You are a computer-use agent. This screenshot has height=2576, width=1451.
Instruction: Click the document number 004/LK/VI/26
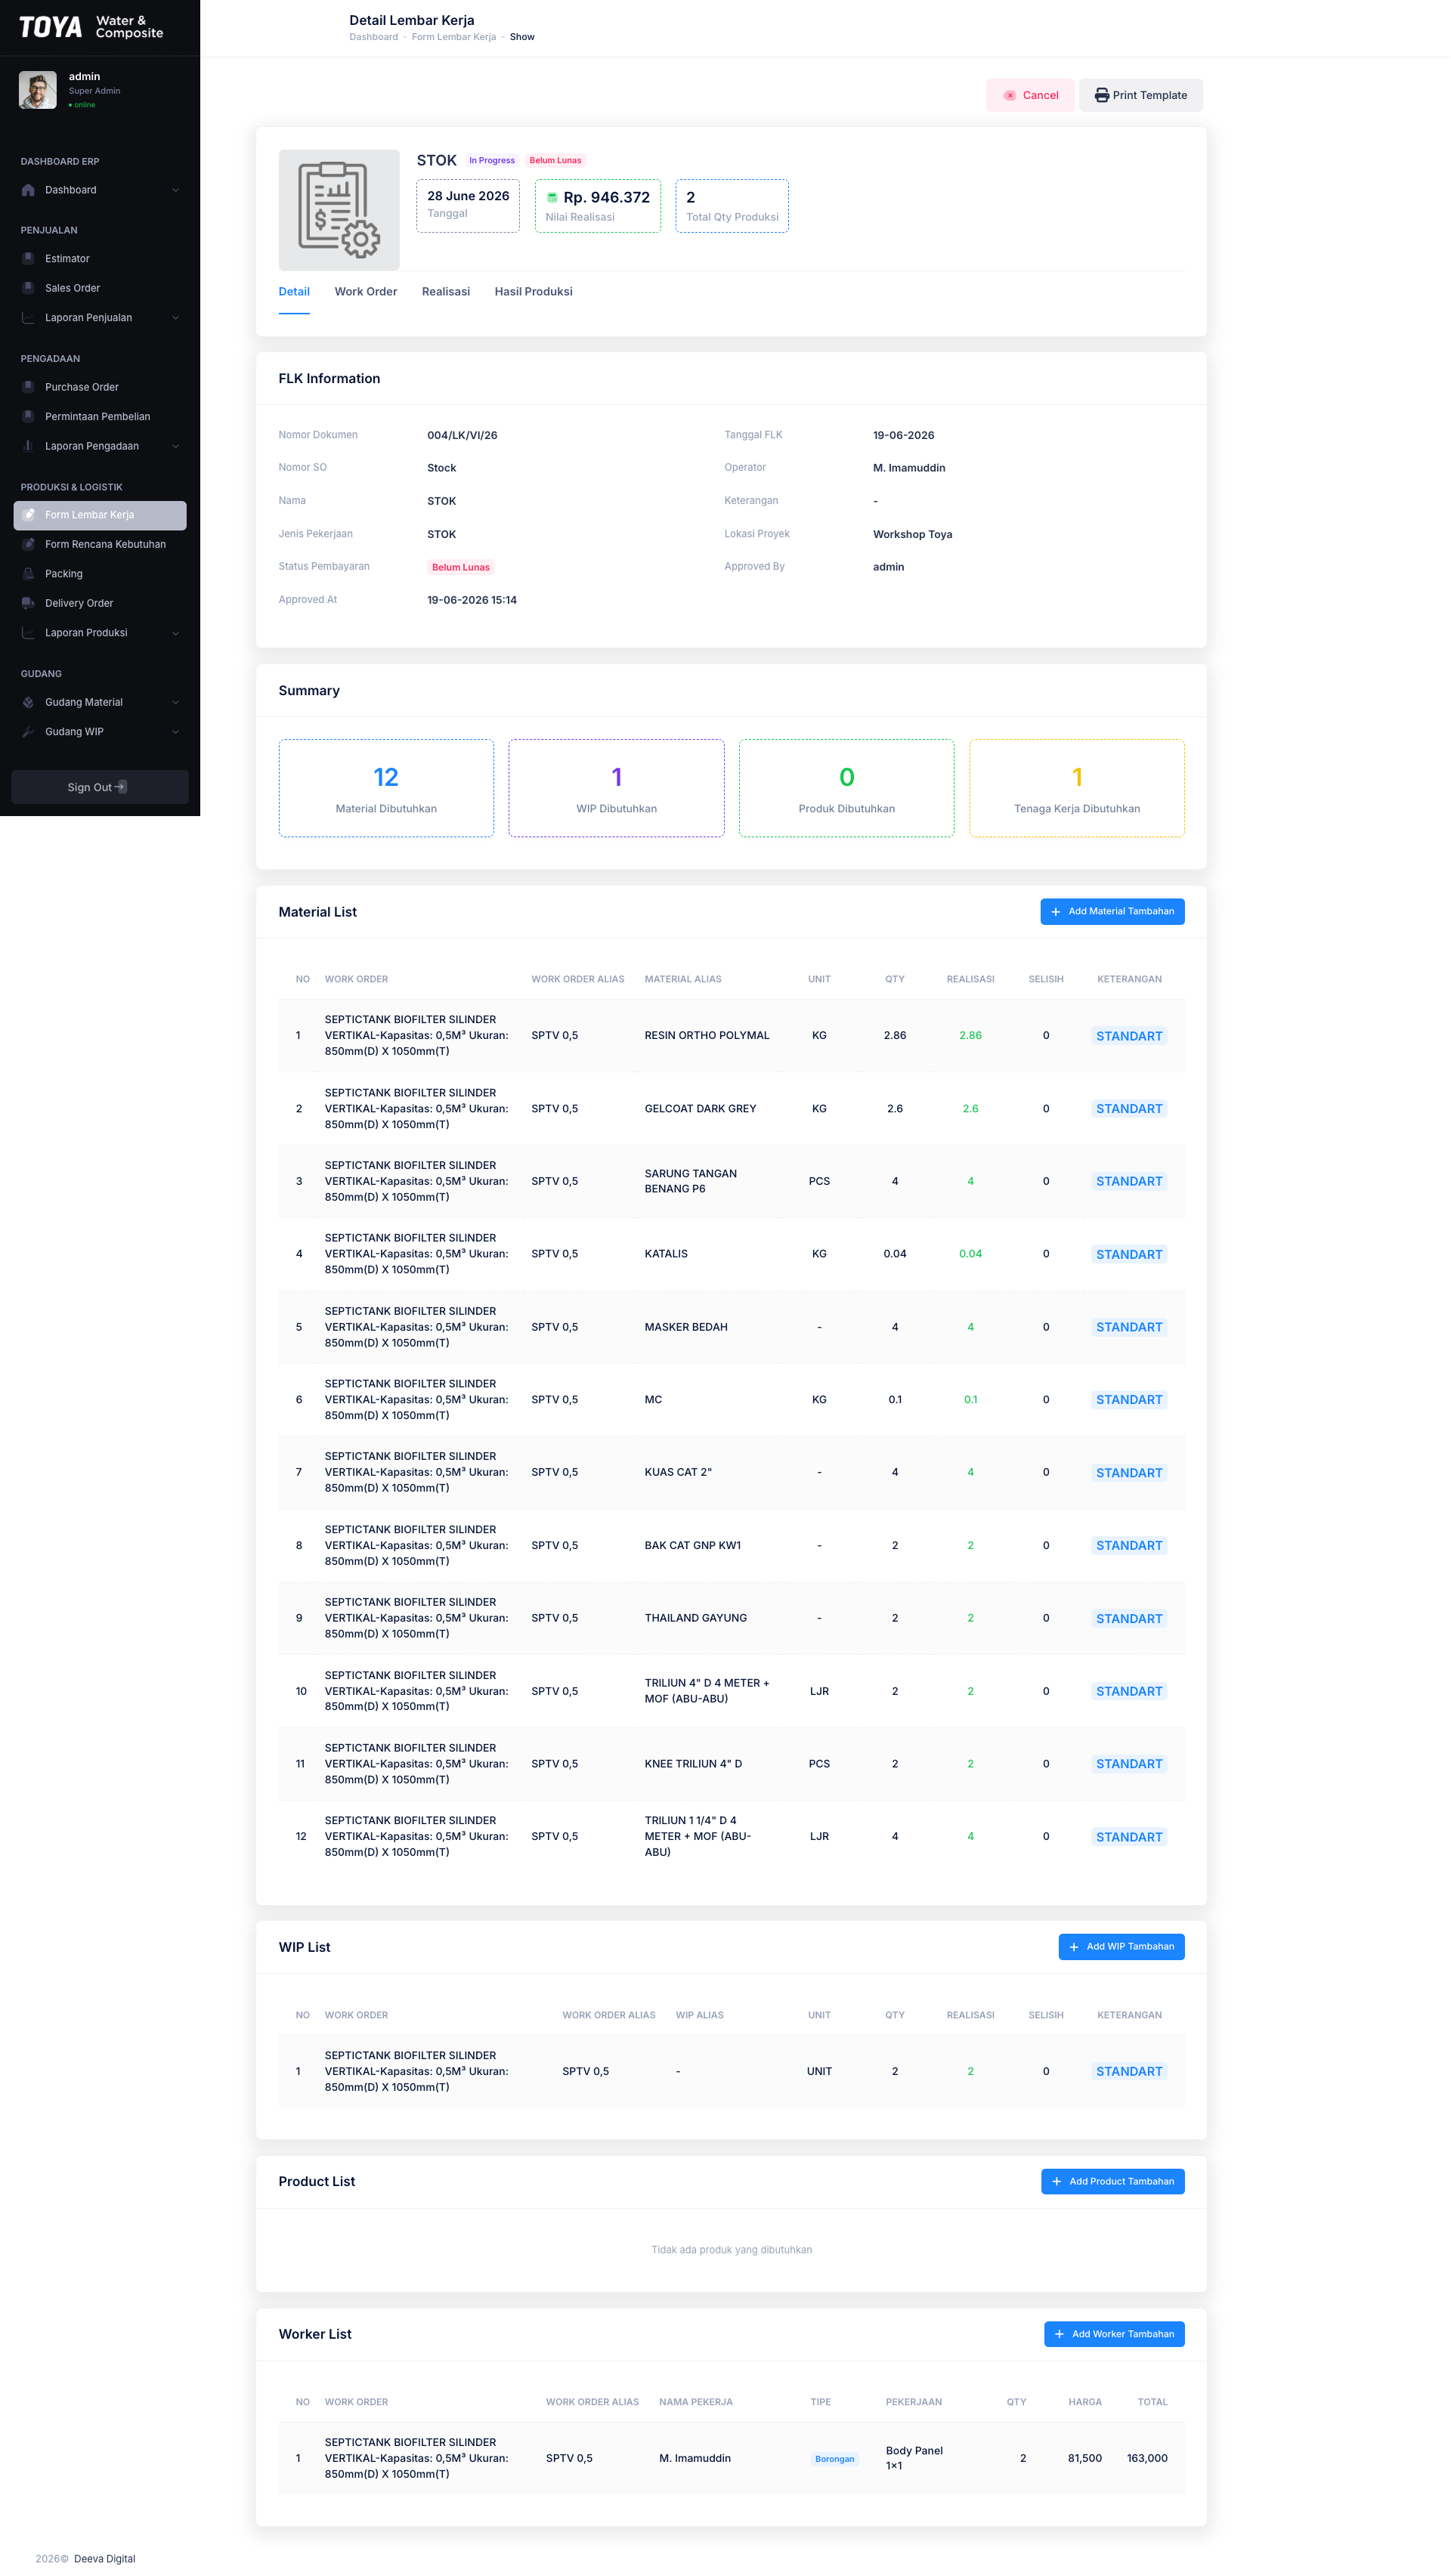tap(462, 436)
